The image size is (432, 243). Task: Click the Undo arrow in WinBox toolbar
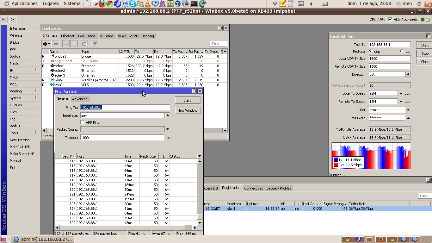coord(4,19)
